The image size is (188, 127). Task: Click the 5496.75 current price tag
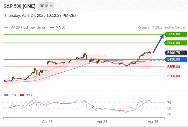point(176,53)
